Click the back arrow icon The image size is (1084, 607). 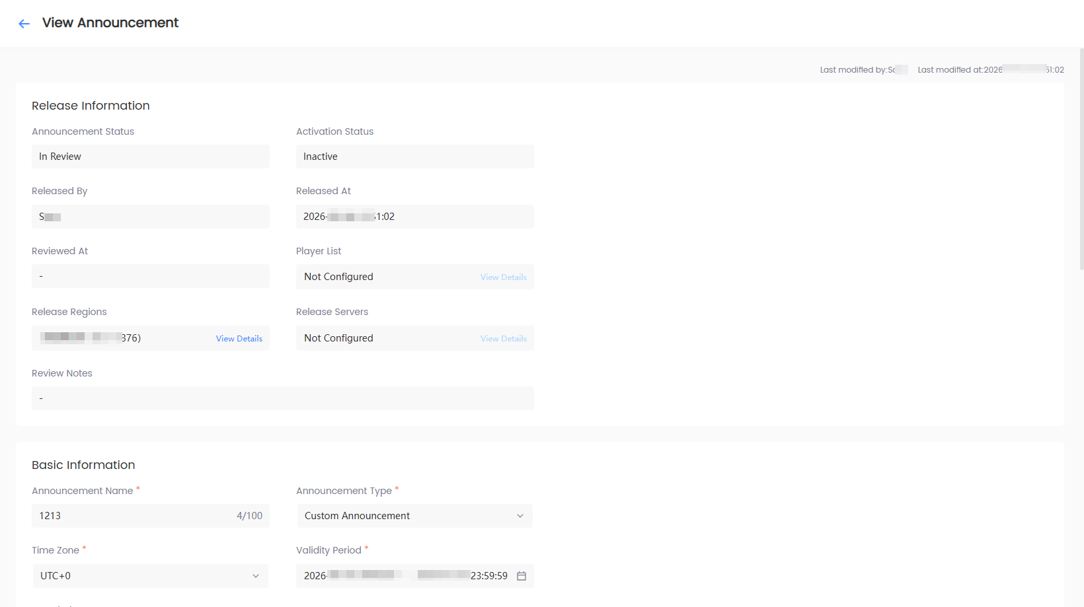(x=24, y=24)
